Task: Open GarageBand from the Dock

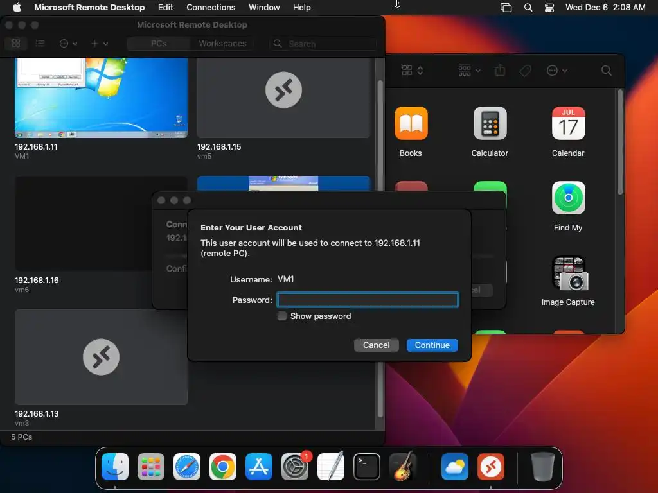Action: tap(403, 467)
